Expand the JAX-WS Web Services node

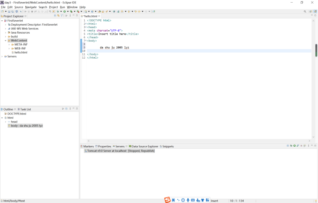(x=5, y=29)
